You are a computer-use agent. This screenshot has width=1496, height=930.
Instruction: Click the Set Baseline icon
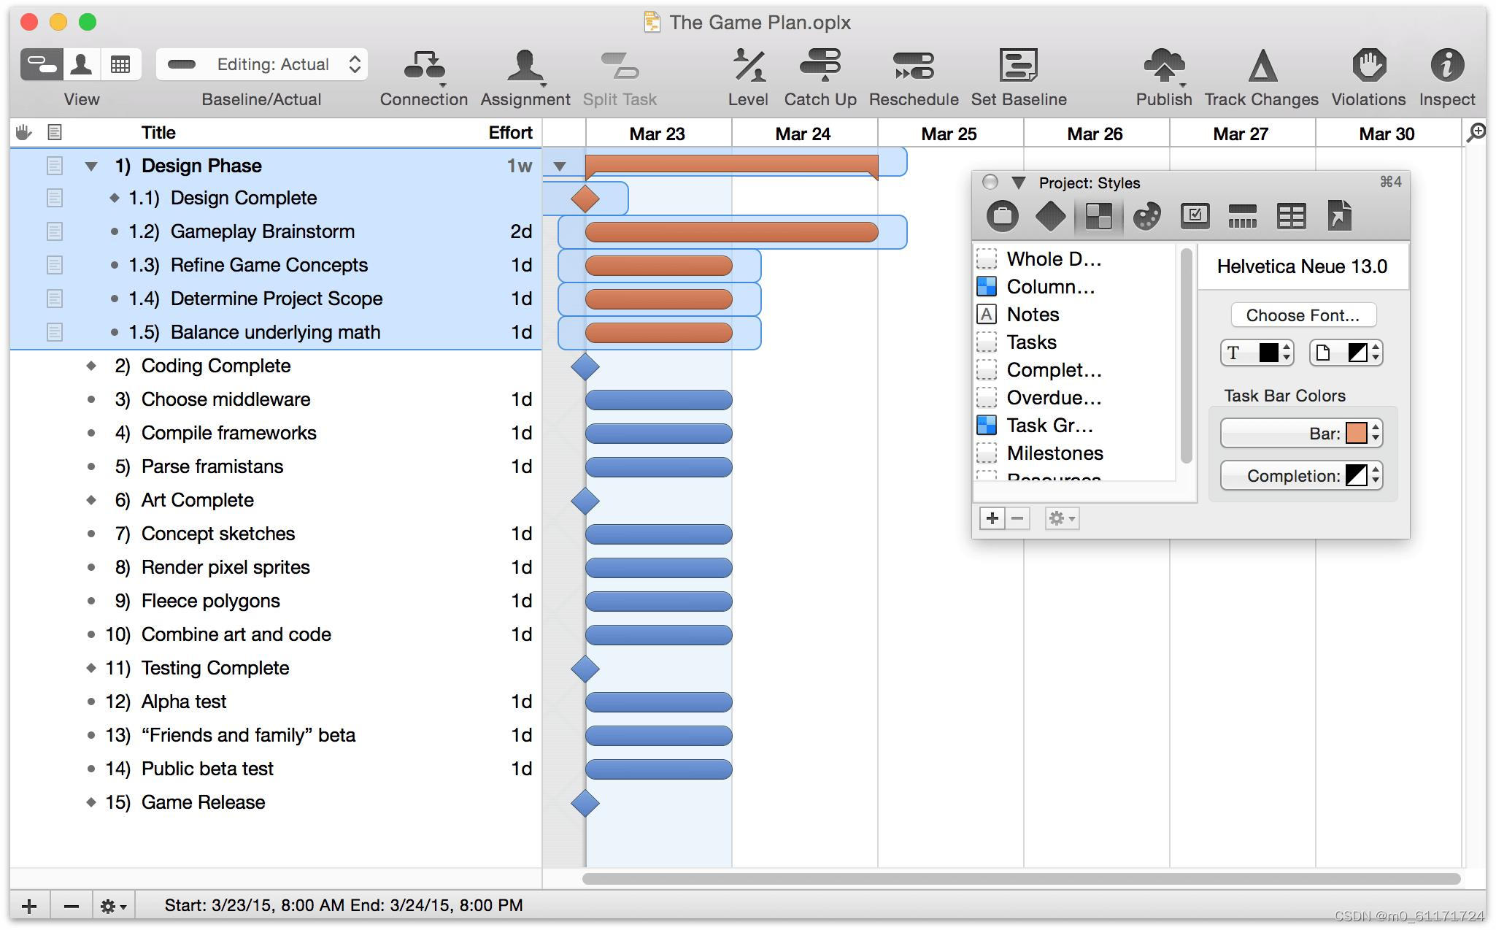pyautogui.click(x=1018, y=66)
